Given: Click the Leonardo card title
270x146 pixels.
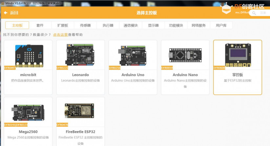Looking at the screenshot, I should (80, 75).
